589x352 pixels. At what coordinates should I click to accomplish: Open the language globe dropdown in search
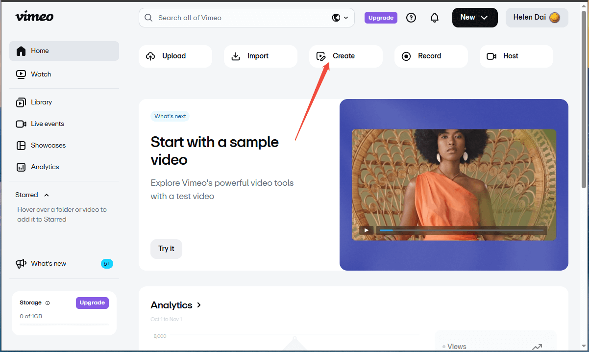click(339, 17)
